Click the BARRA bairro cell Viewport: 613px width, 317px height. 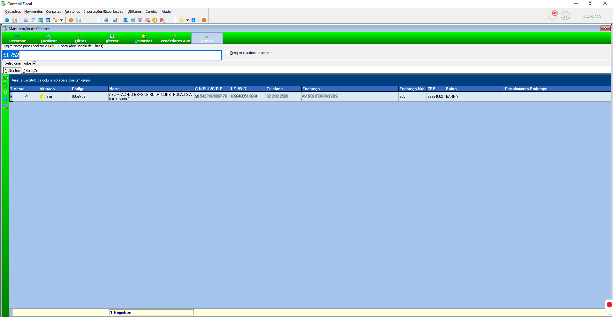(x=474, y=97)
